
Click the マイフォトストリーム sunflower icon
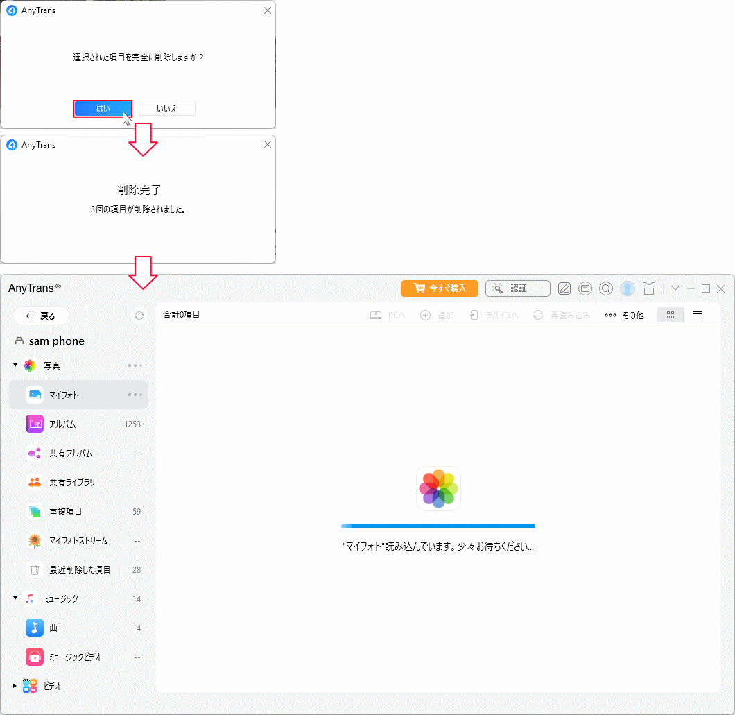pos(35,541)
